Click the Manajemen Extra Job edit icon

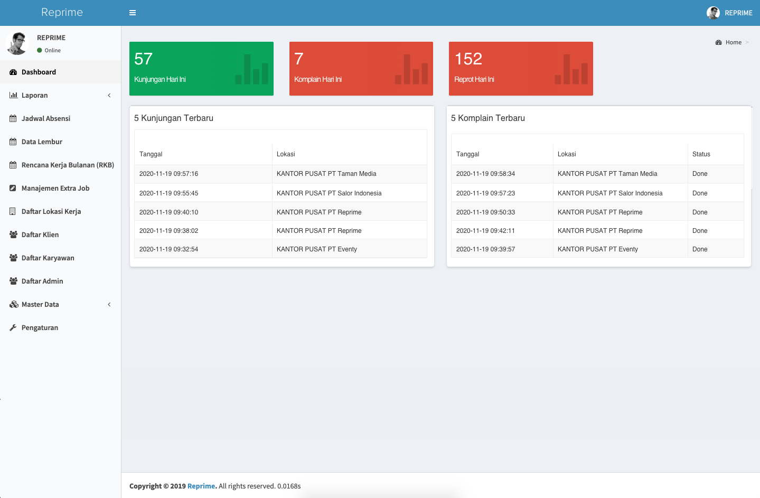[13, 189]
